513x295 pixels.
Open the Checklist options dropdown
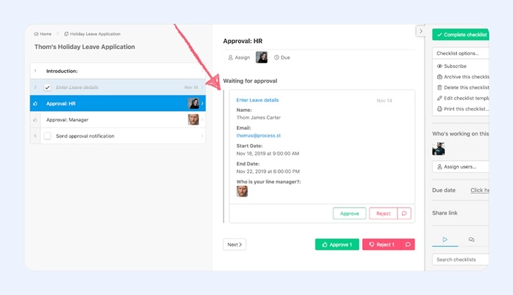click(x=461, y=54)
